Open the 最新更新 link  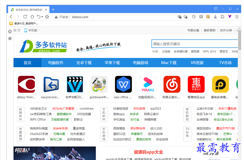210,31
